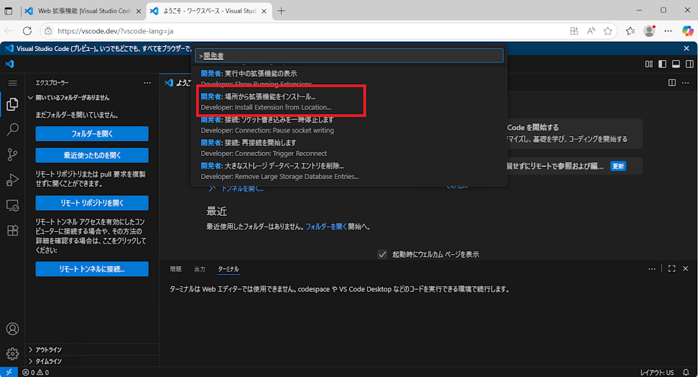698x377 pixels.
Task: Switch to the 出力 panel tab
Action: pyautogui.click(x=200, y=269)
